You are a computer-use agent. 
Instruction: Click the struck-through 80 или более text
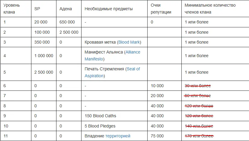tap(197, 96)
